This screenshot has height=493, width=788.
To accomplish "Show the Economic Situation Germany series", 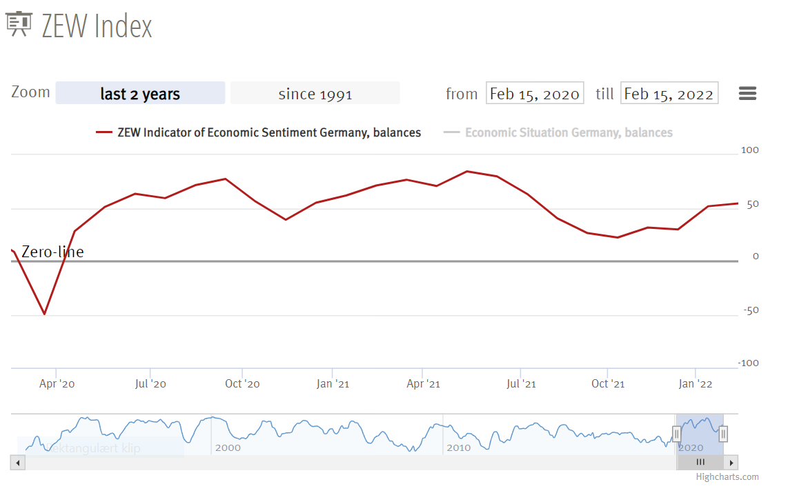I will pyautogui.click(x=568, y=132).
